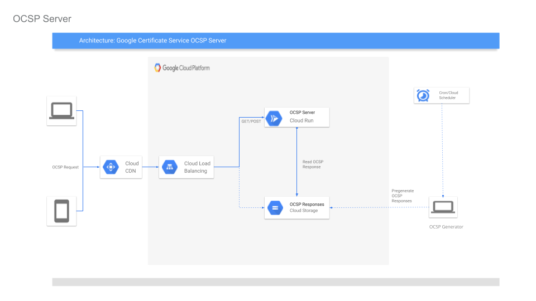Click the Cloud Run hexagon icon
Image resolution: width=536 pixels, height=301 pixels.
click(x=274, y=118)
